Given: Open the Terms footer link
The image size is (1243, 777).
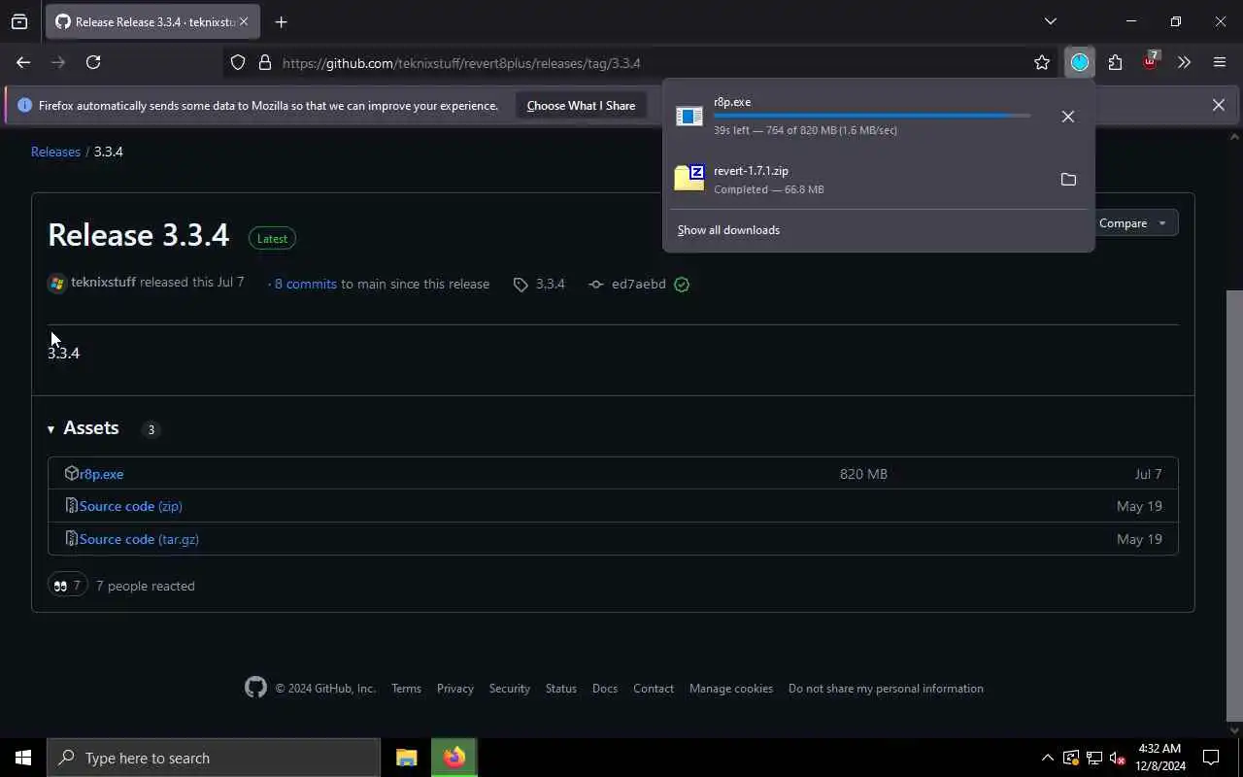Looking at the screenshot, I should (x=406, y=688).
